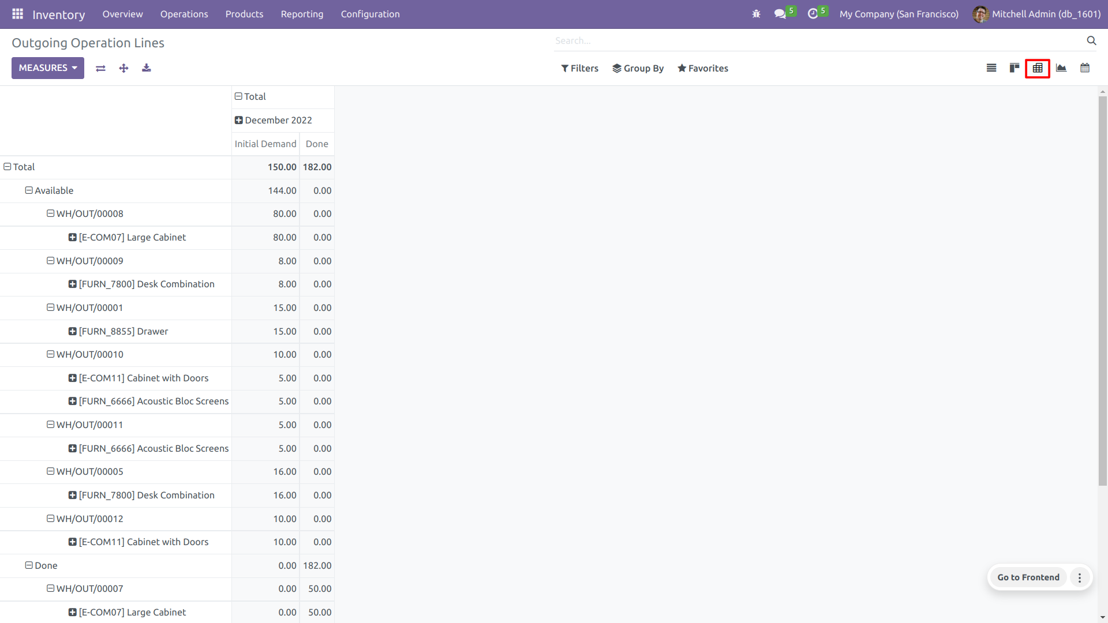Image resolution: width=1108 pixels, height=623 pixels.
Task: Flip axis with the swap arrows icon
Action: (100, 68)
